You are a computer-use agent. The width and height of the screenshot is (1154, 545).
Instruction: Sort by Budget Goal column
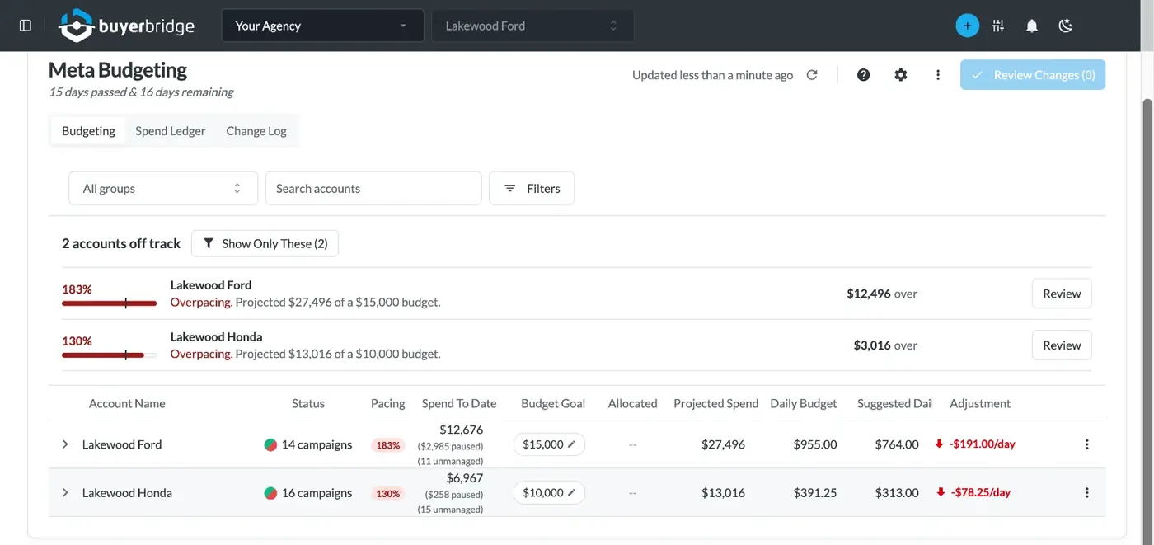pyautogui.click(x=553, y=403)
